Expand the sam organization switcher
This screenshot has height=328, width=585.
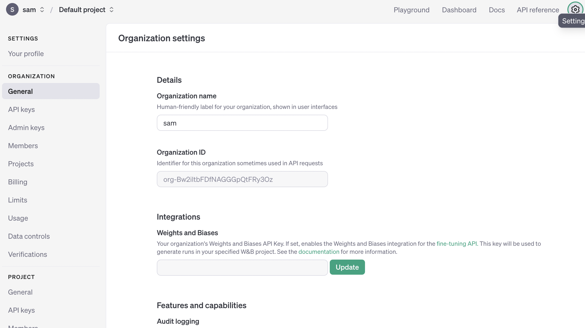click(x=33, y=10)
